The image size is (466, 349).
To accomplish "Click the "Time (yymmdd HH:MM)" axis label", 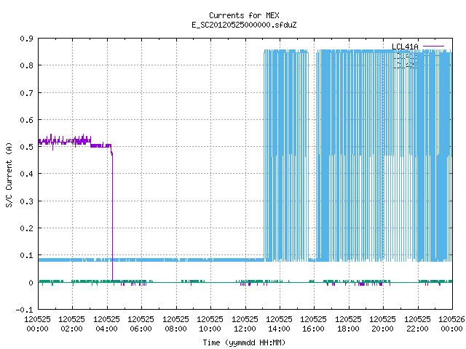I will pos(244,342).
